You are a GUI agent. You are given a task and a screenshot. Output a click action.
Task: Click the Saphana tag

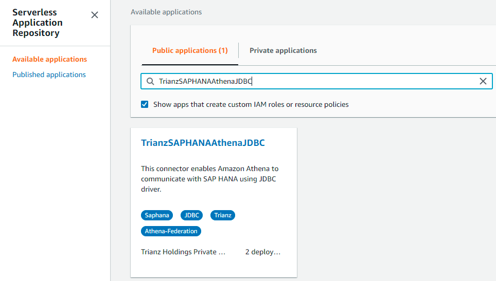click(x=157, y=215)
